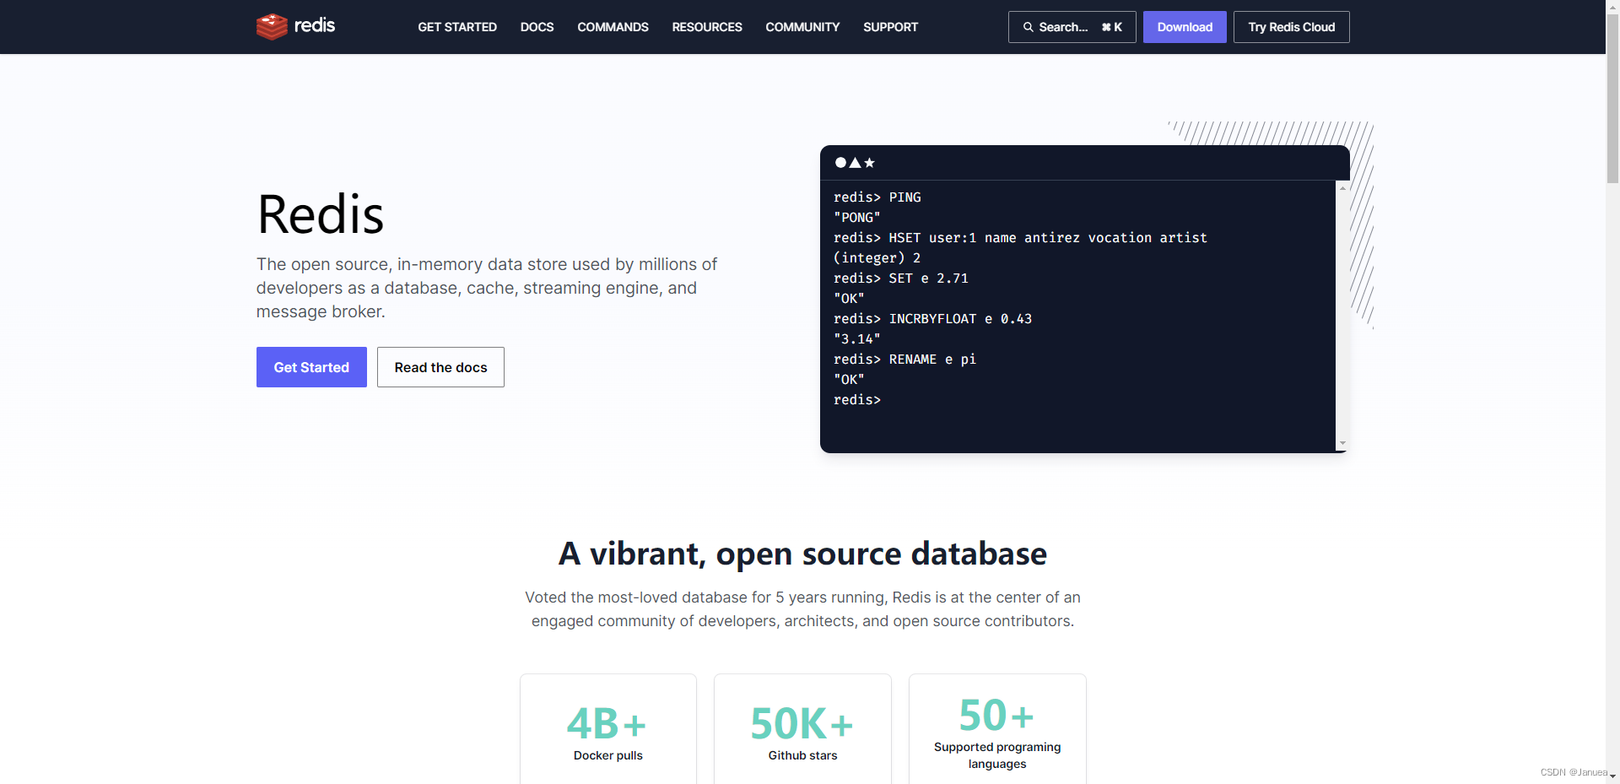Click the HSET user:1 command line

click(x=1020, y=238)
